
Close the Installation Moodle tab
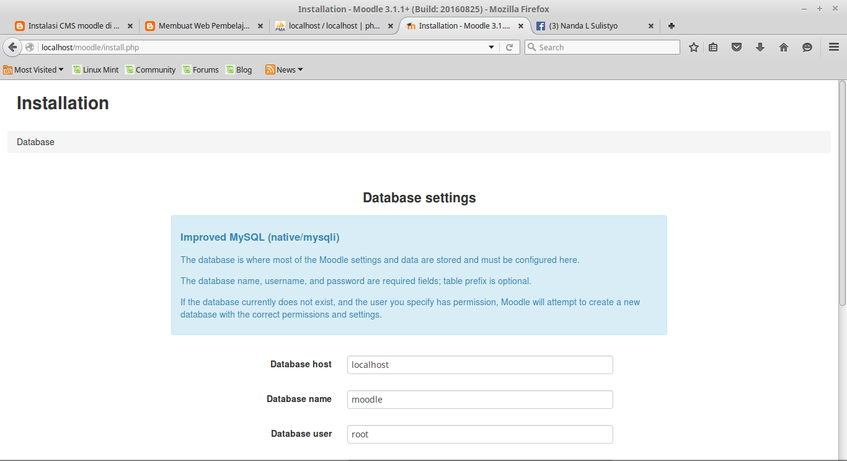[521, 26]
